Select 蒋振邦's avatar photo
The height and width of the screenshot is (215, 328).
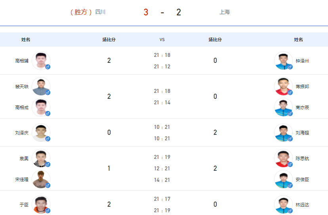tap(283, 86)
